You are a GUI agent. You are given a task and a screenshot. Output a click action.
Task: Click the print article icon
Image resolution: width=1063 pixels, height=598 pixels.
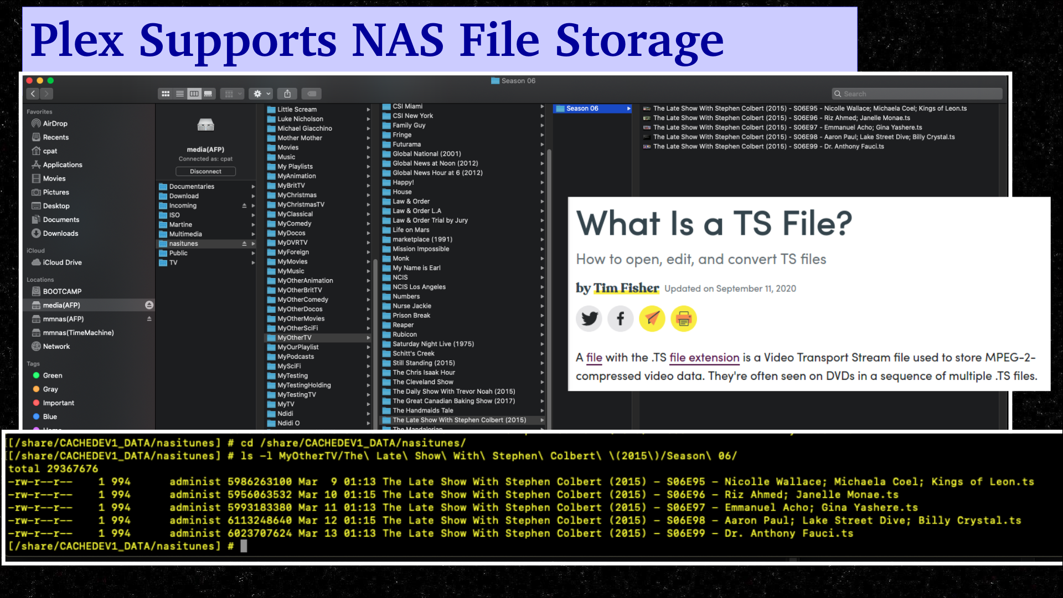point(684,319)
